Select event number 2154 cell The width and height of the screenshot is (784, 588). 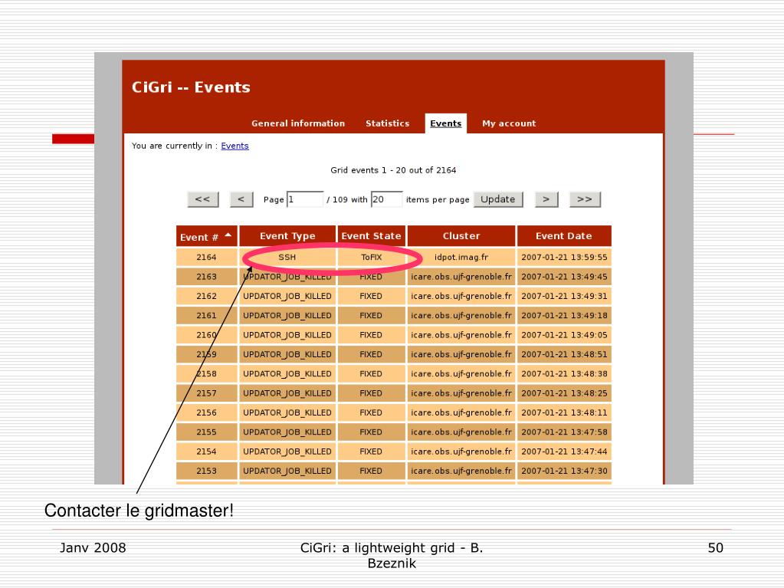click(x=206, y=452)
